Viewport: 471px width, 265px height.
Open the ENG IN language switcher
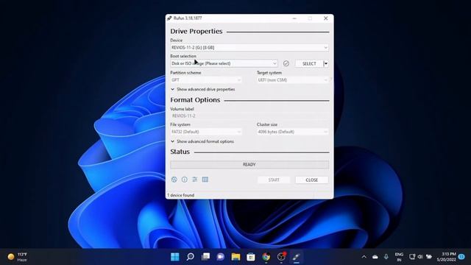tap(399, 257)
